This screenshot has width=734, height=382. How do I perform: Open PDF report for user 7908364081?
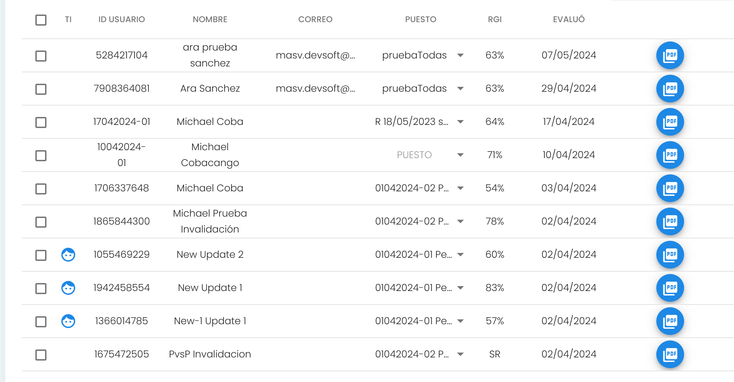pos(670,89)
